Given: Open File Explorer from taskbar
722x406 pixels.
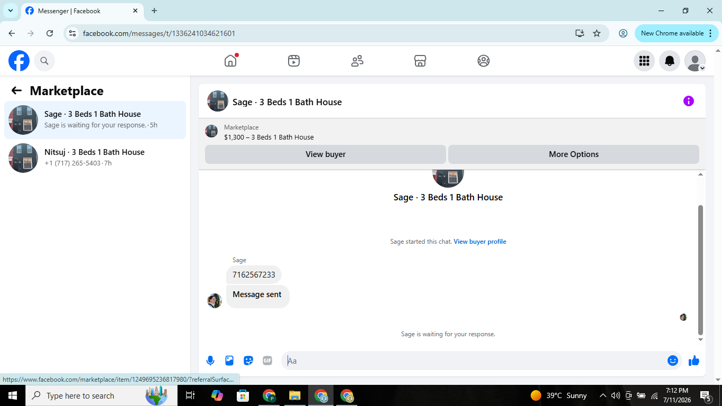Looking at the screenshot, I should click(295, 395).
